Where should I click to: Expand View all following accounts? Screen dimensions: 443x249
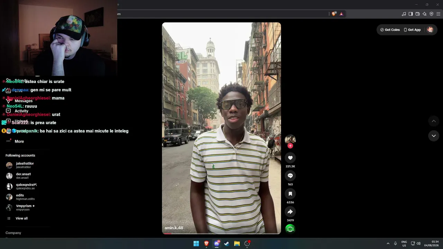pyautogui.click(x=17, y=218)
